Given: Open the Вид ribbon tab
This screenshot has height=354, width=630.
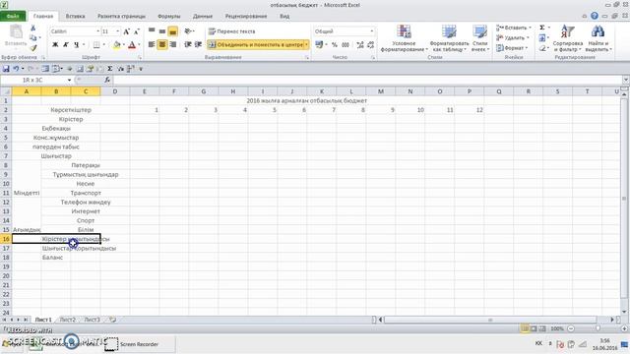Looking at the screenshot, I should click(284, 16).
